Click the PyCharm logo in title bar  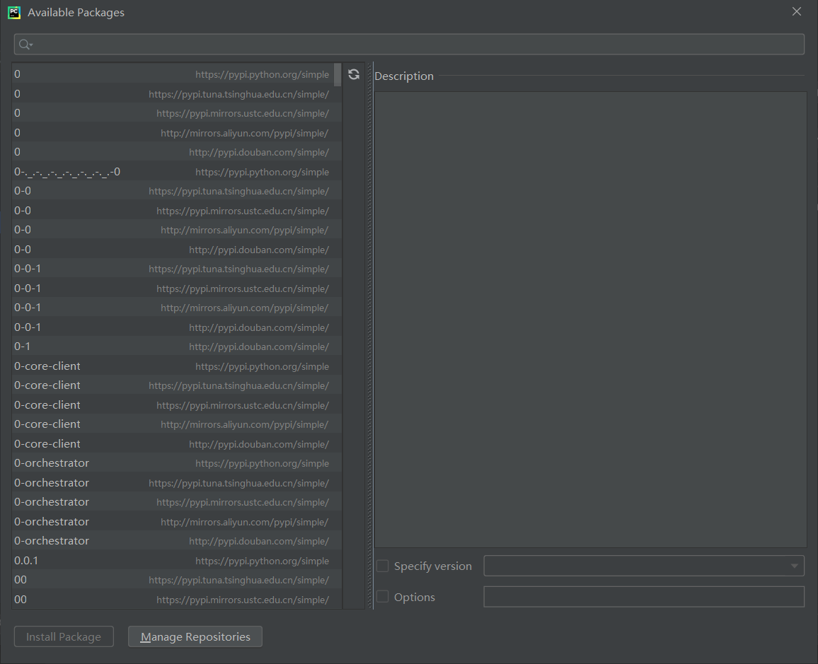click(x=14, y=13)
